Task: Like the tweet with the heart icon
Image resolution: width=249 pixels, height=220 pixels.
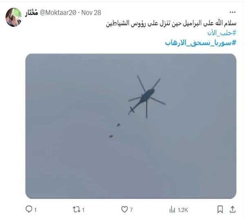Action: pyautogui.click(x=124, y=209)
